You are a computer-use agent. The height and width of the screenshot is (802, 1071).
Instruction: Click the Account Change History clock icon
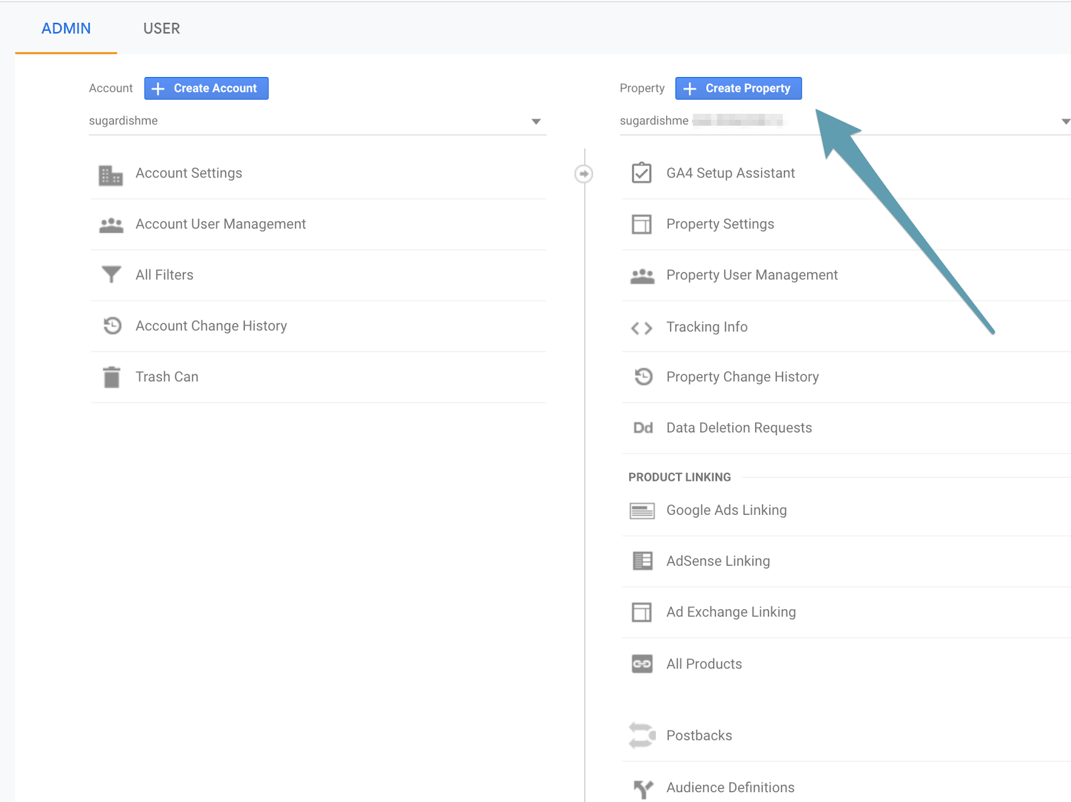tap(112, 325)
